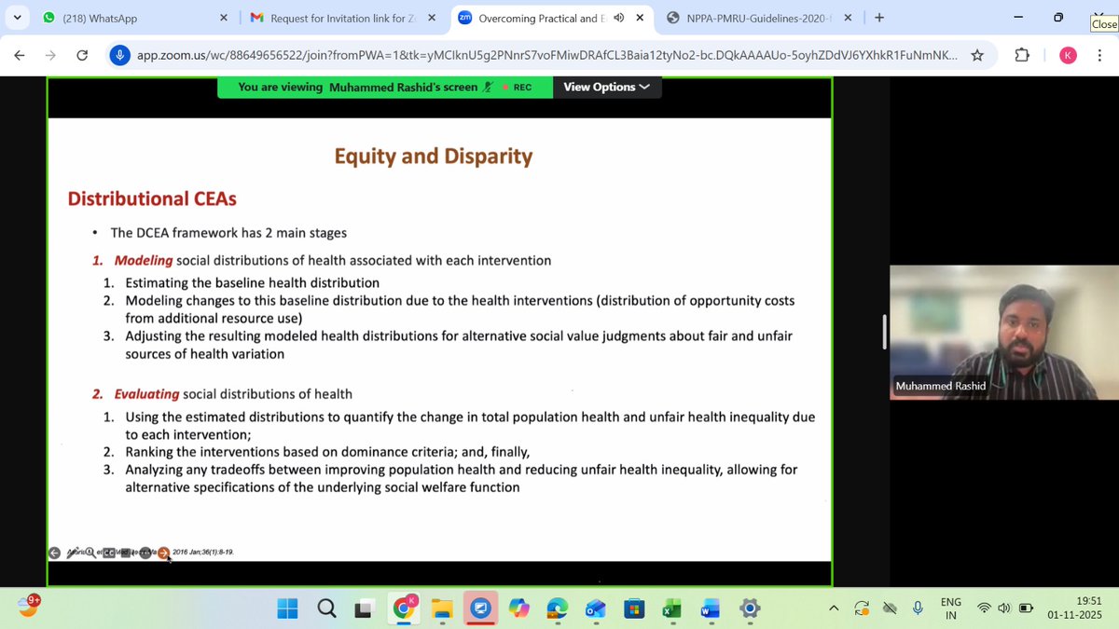The height and width of the screenshot is (629, 1119).
Task: Bookmark this page with the star icon
Action: (977, 56)
